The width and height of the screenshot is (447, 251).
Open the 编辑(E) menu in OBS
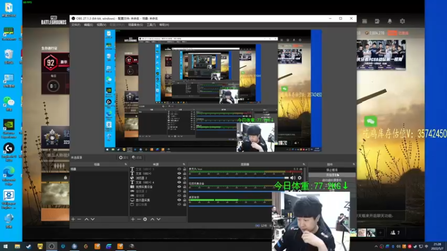click(88, 25)
